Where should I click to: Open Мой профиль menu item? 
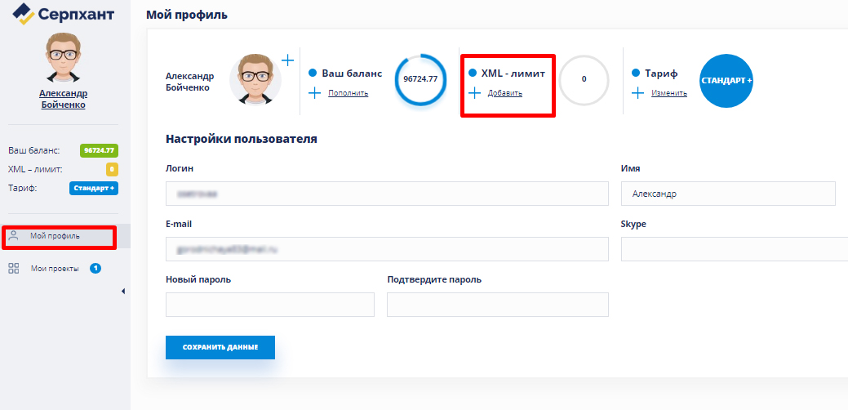pyautogui.click(x=55, y=236)
